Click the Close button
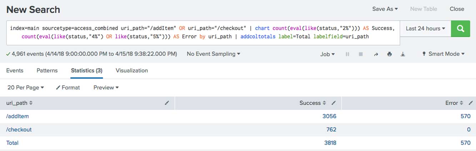The width and height of the screenshot is (476, 151). [x=457, y=9]
